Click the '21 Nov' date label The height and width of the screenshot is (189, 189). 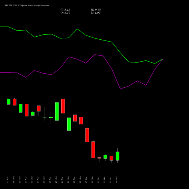tap(62, 180)
